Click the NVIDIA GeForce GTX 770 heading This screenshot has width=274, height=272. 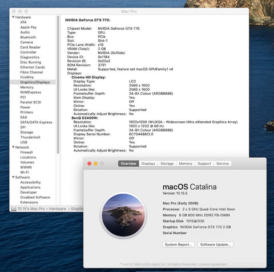click(x=88, y=20)
